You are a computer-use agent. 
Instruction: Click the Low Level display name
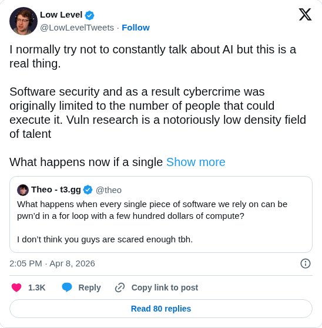61,15
